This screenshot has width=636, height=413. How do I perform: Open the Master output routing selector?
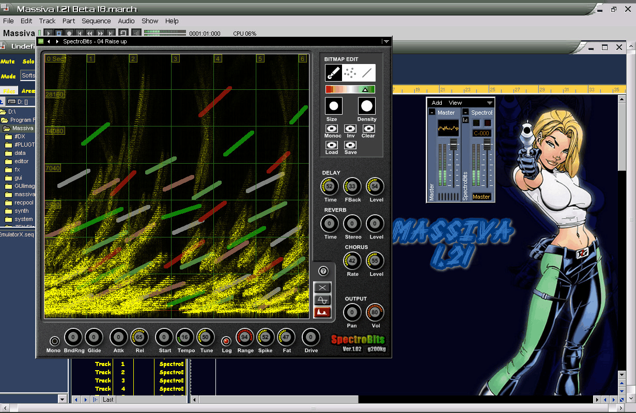point(482,197)
